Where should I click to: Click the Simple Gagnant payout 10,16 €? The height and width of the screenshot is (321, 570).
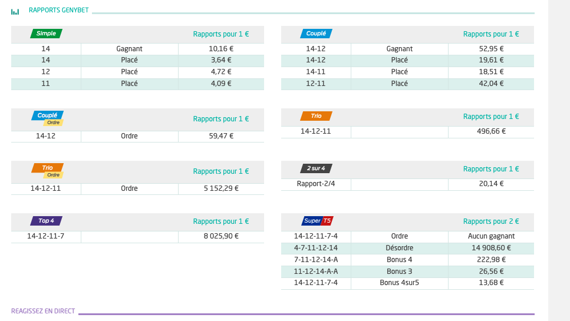[221, 49]
